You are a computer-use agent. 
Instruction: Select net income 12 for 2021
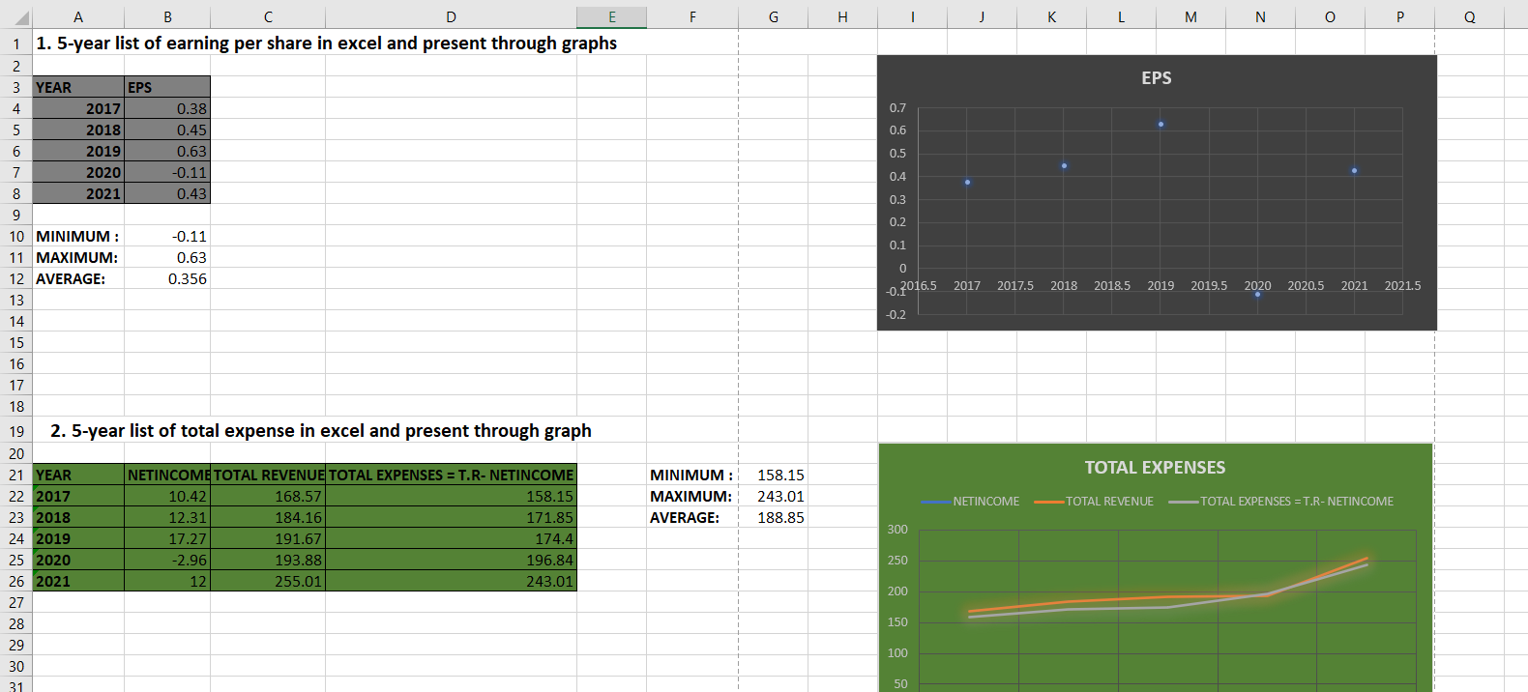coord(167,581)
